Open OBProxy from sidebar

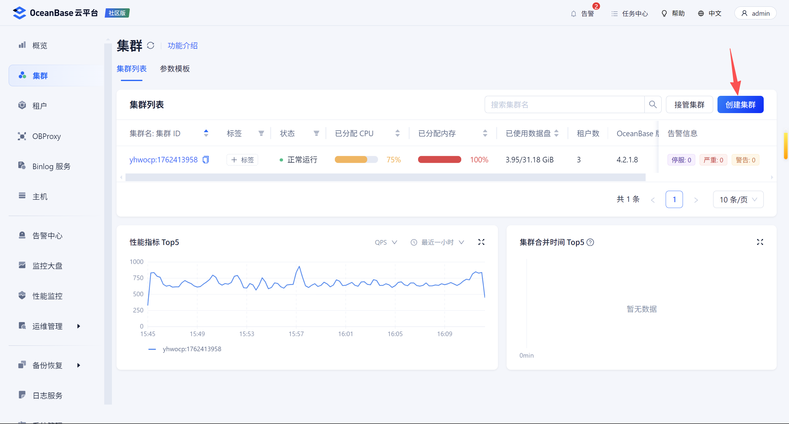pyautogui.click(x=47, y=136)
